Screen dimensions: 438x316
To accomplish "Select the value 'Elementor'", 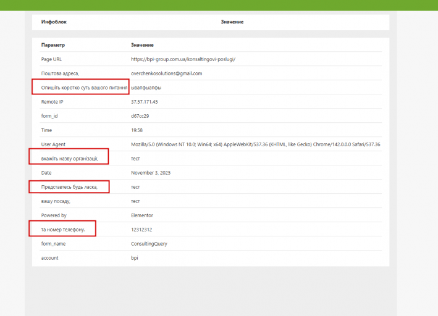I will (142, 215).
